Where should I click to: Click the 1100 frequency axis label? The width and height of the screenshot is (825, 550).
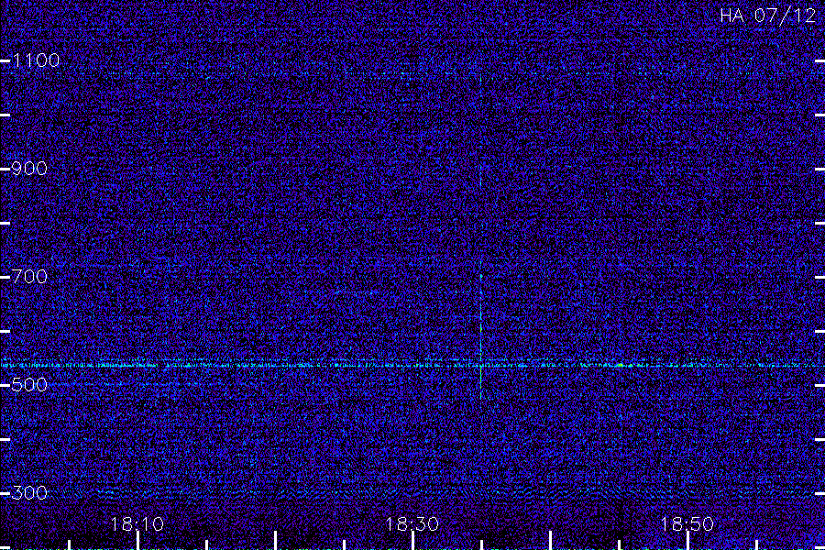click(36, 60)
